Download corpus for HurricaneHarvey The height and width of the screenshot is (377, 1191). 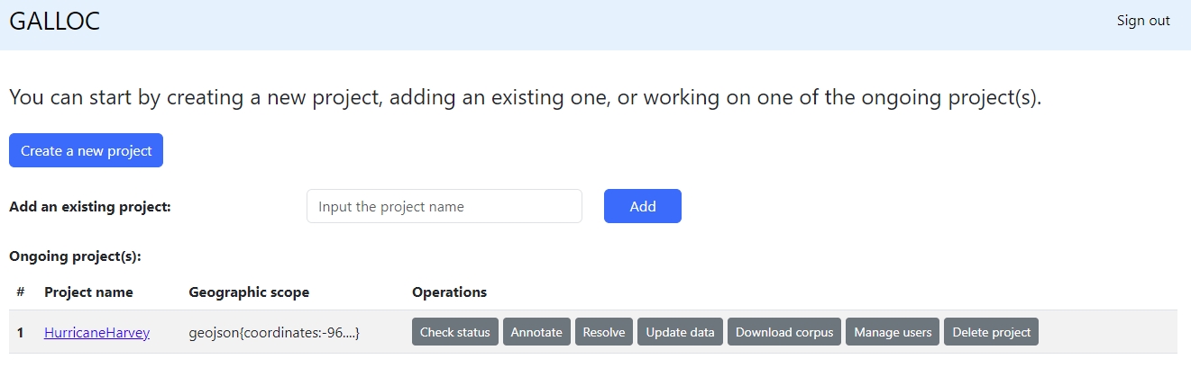(784, 332)
